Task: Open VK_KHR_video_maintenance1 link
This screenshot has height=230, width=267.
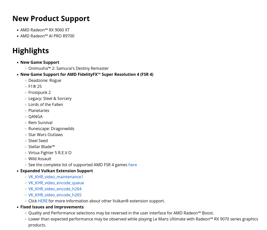Action: tap(56, 177)
